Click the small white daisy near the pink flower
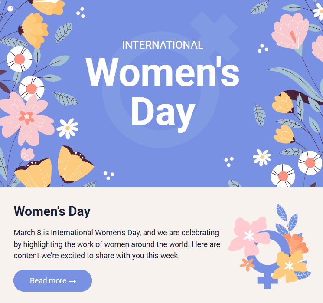 68,128
